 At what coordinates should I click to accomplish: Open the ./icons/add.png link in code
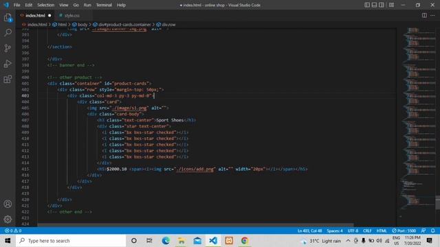coord(195,169)
